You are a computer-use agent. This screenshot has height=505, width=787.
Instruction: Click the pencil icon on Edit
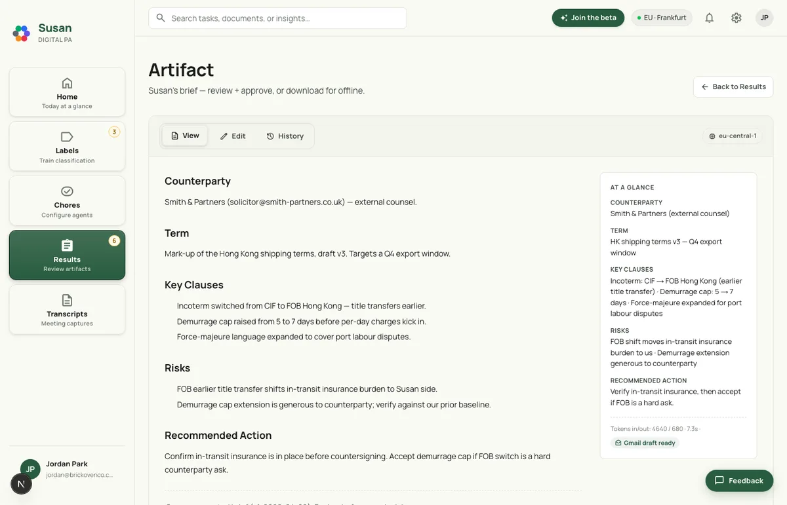(x=224, y=136)
